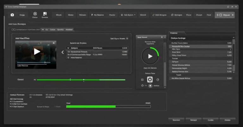
Task: Toggle the dim checkbox left of the progress bar
Action: pyautogui.click(x=54, y=106)
